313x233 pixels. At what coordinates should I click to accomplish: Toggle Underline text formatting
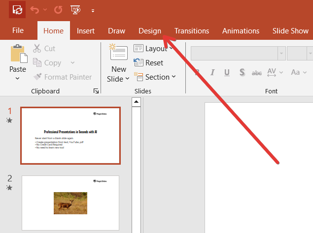[226, 72]
